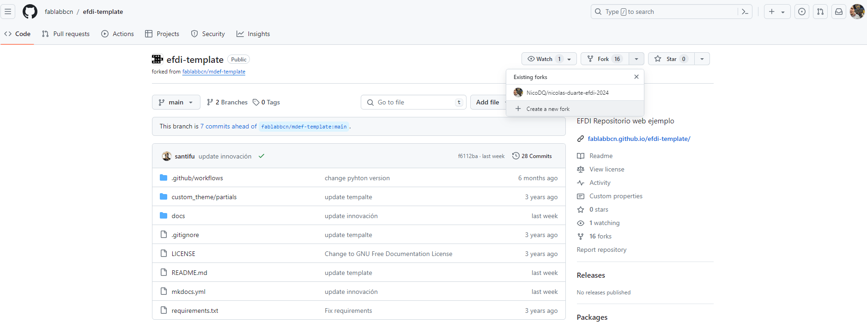Open the command palette icon

point(745,12)
